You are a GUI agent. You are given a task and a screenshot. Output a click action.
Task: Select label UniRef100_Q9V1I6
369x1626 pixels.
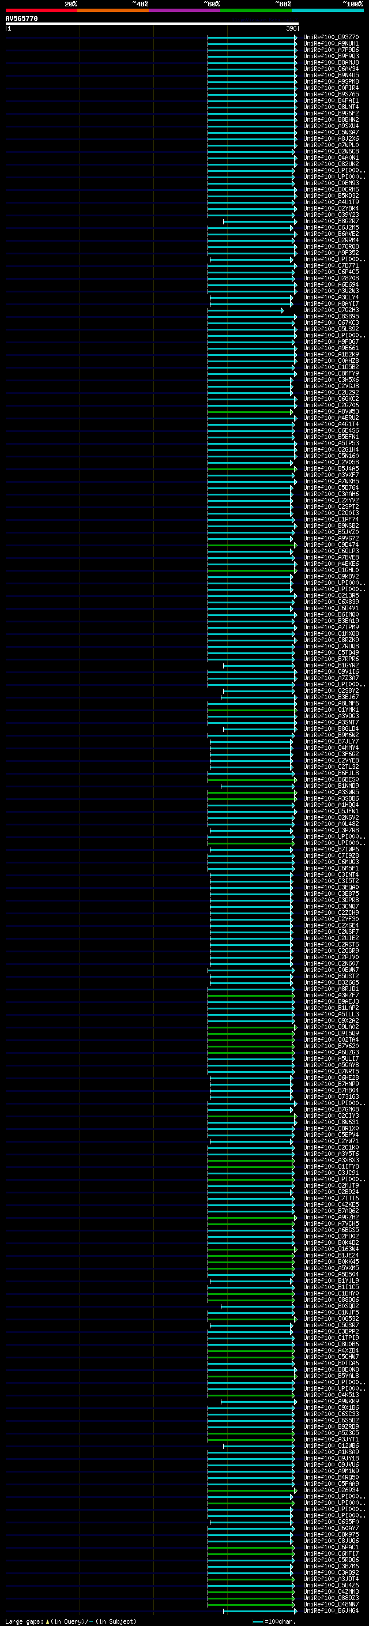(331, 671)
